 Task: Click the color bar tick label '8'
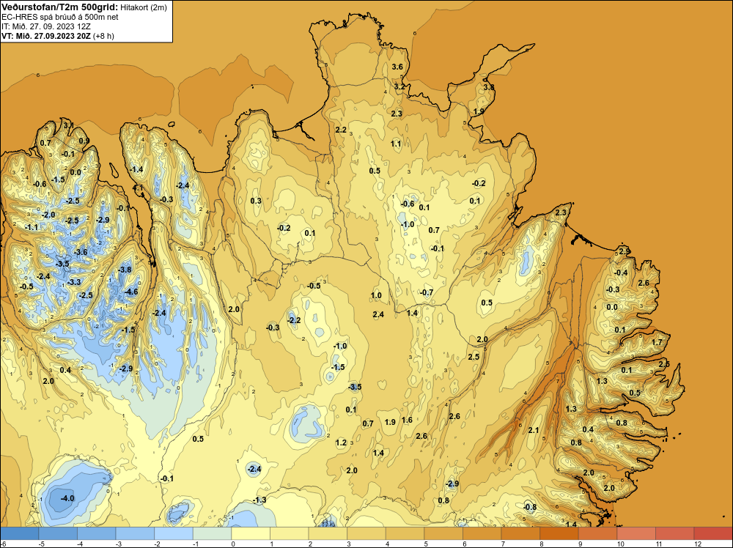540,544
